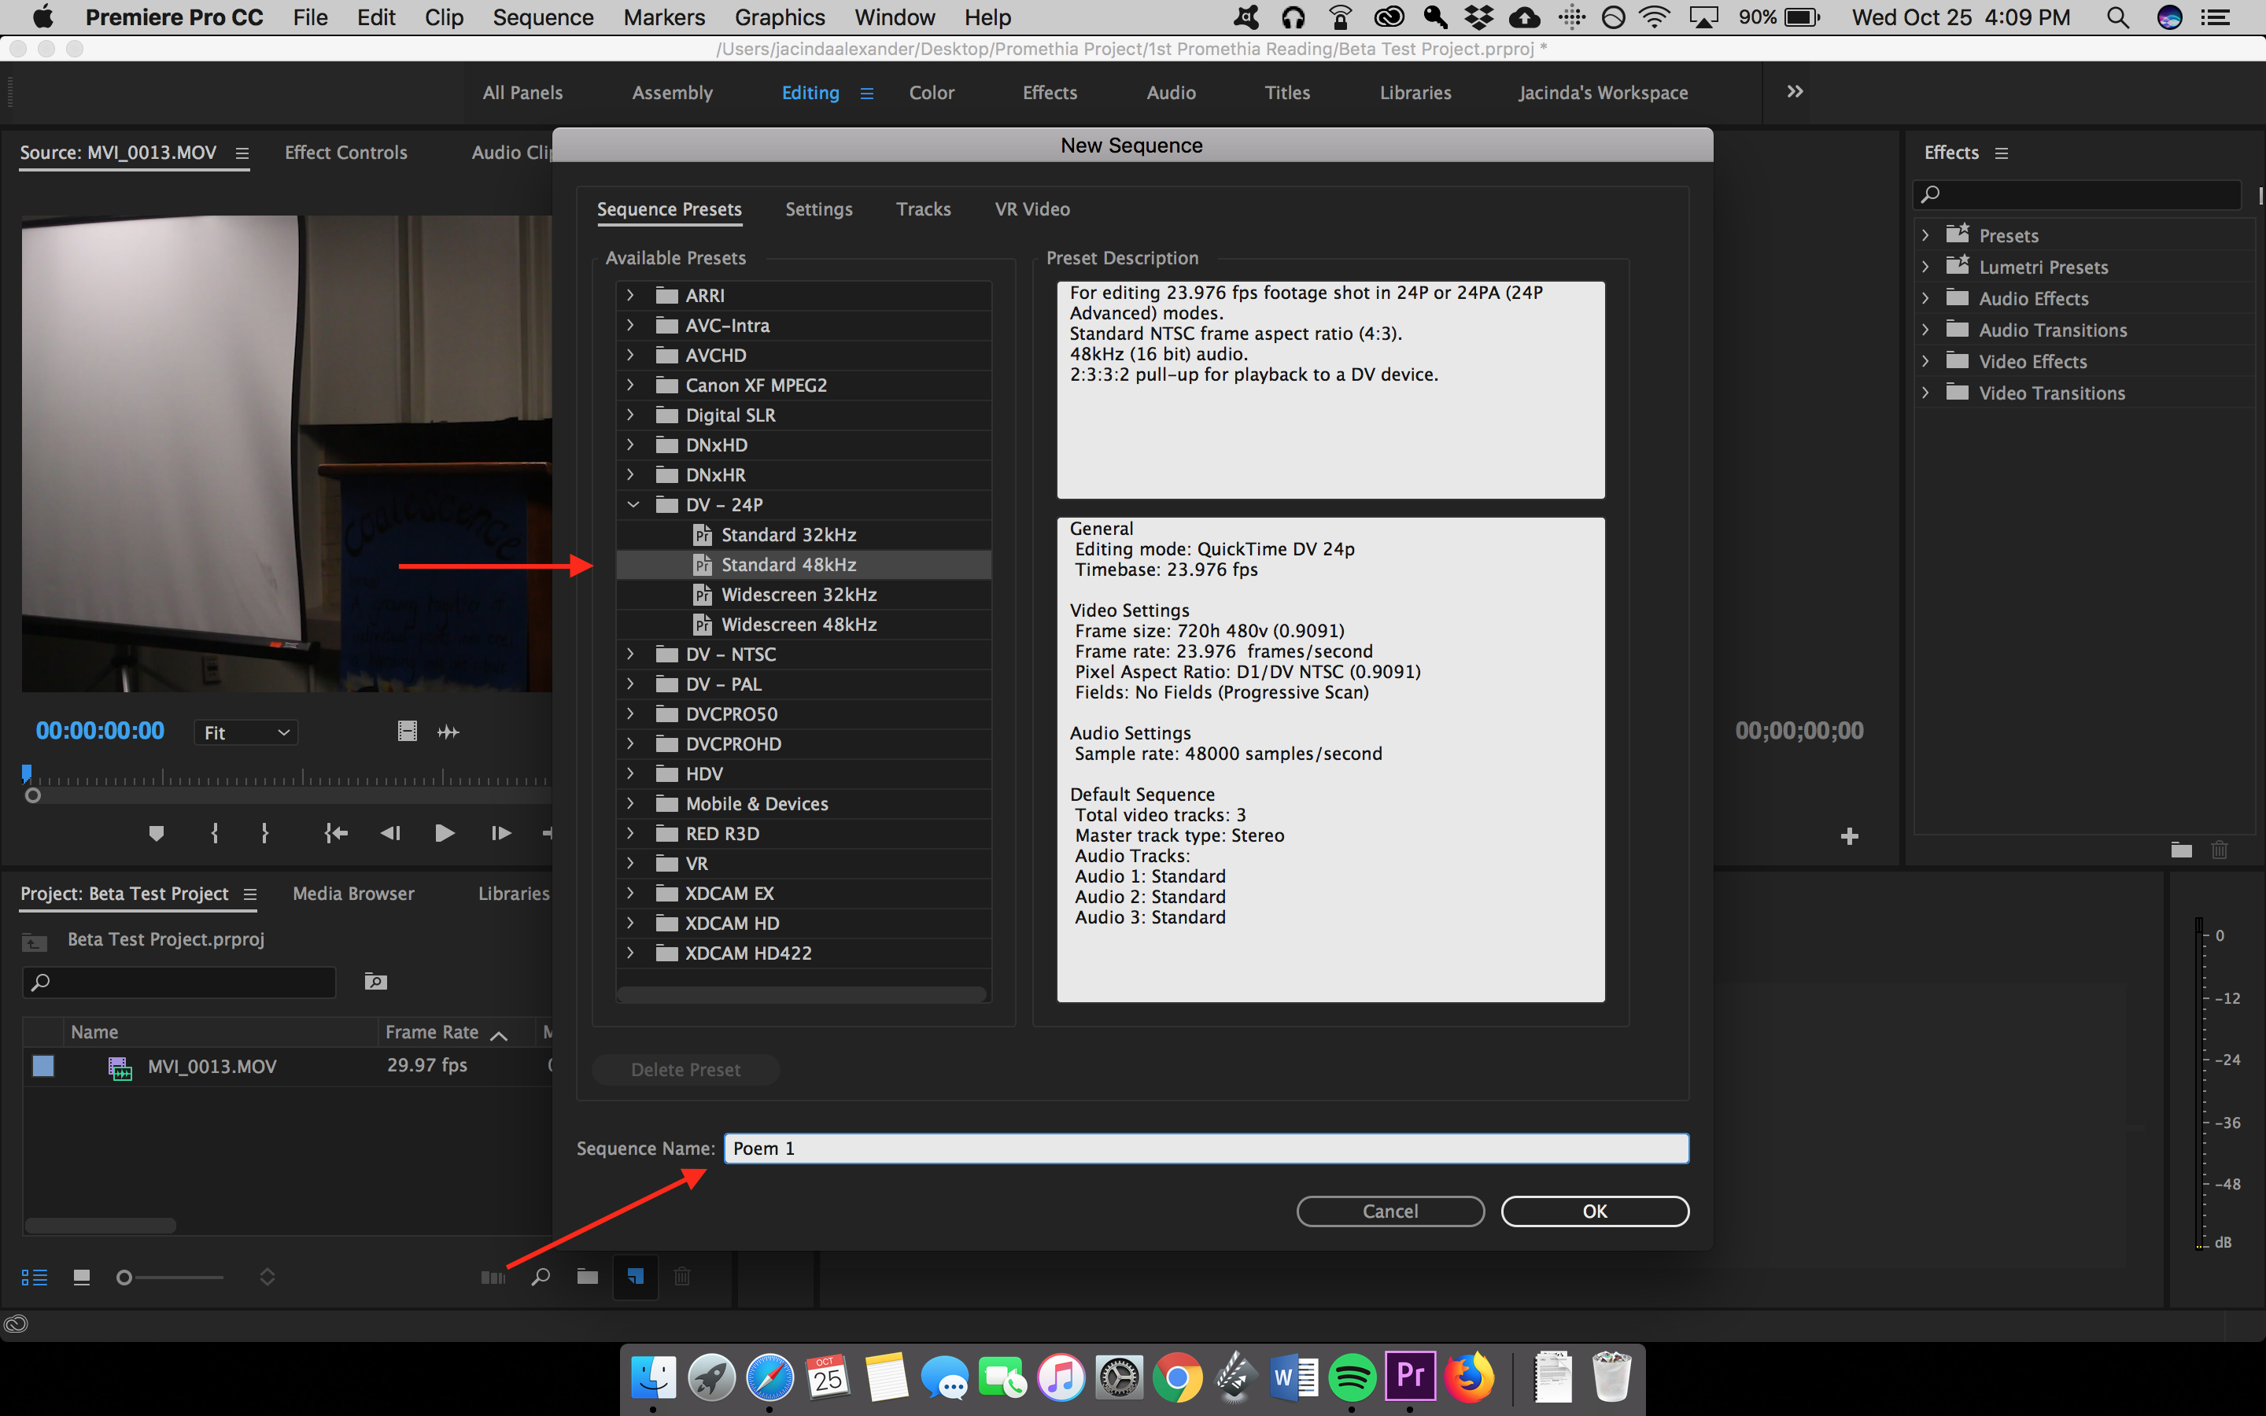Switch Project panel to Icon View
The height and width of the screenshot is (1416, 2266).
[82, 1278]
